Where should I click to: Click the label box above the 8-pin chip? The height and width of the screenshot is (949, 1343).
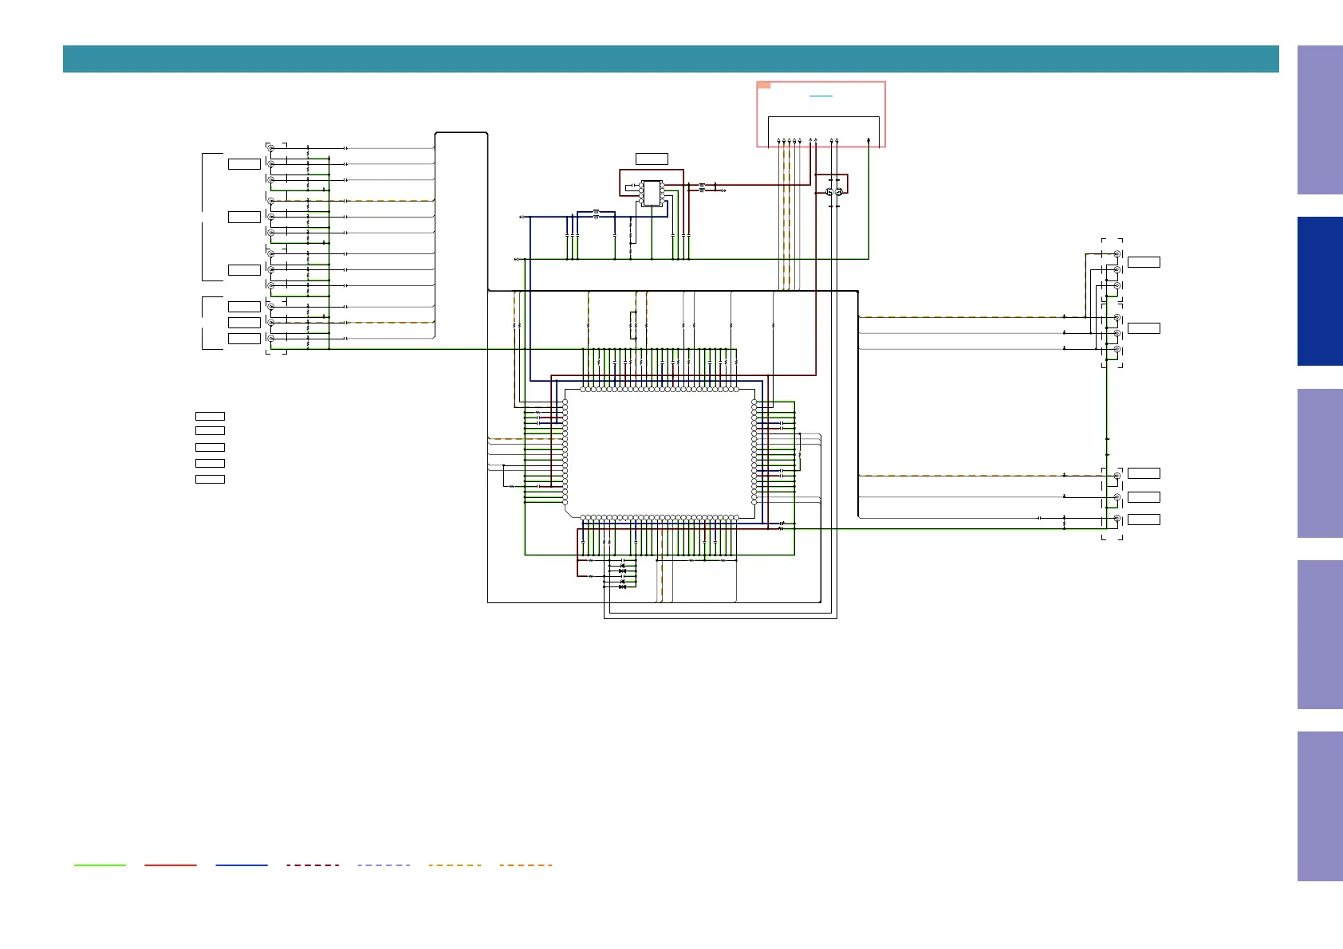coord(652,159)
